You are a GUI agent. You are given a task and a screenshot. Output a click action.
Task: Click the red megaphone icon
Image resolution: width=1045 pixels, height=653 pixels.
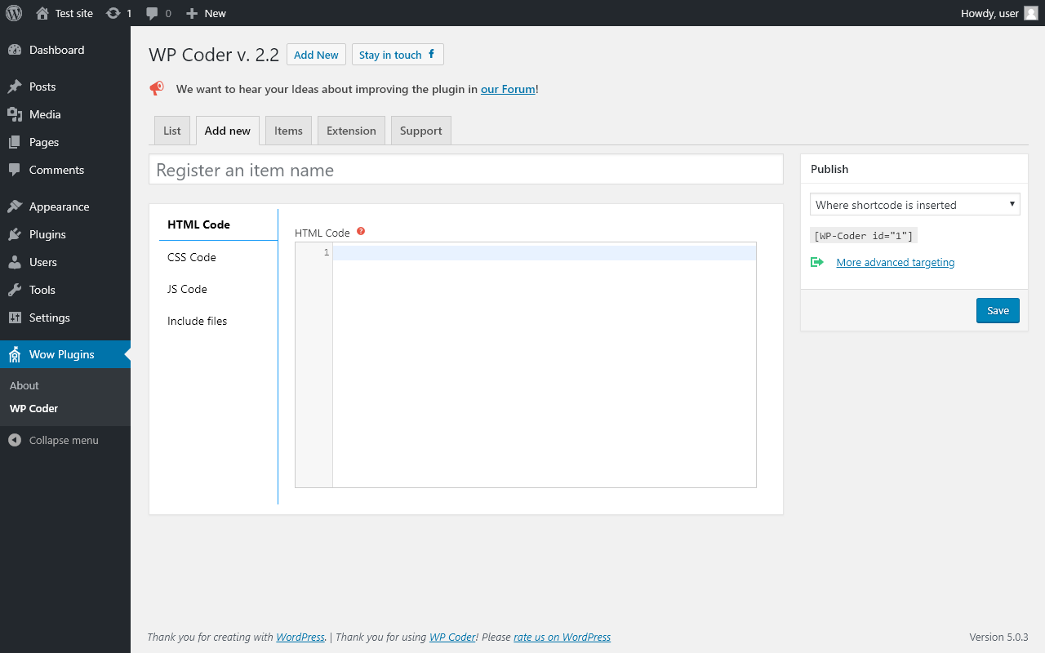[157, 88]
